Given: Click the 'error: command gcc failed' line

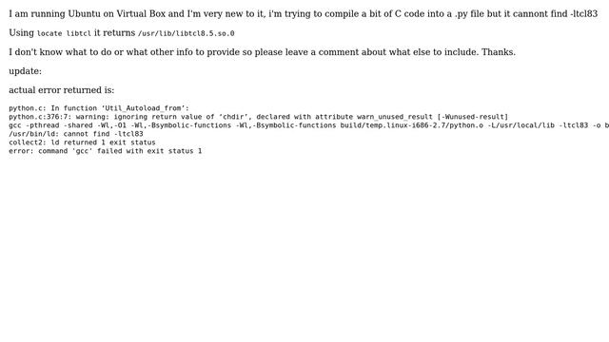Looking at the screenshot, I should tap(106, 151).
